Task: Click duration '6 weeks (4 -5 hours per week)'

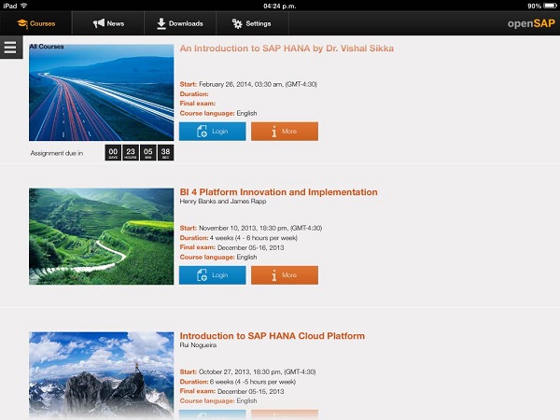Action: [253, 382]
